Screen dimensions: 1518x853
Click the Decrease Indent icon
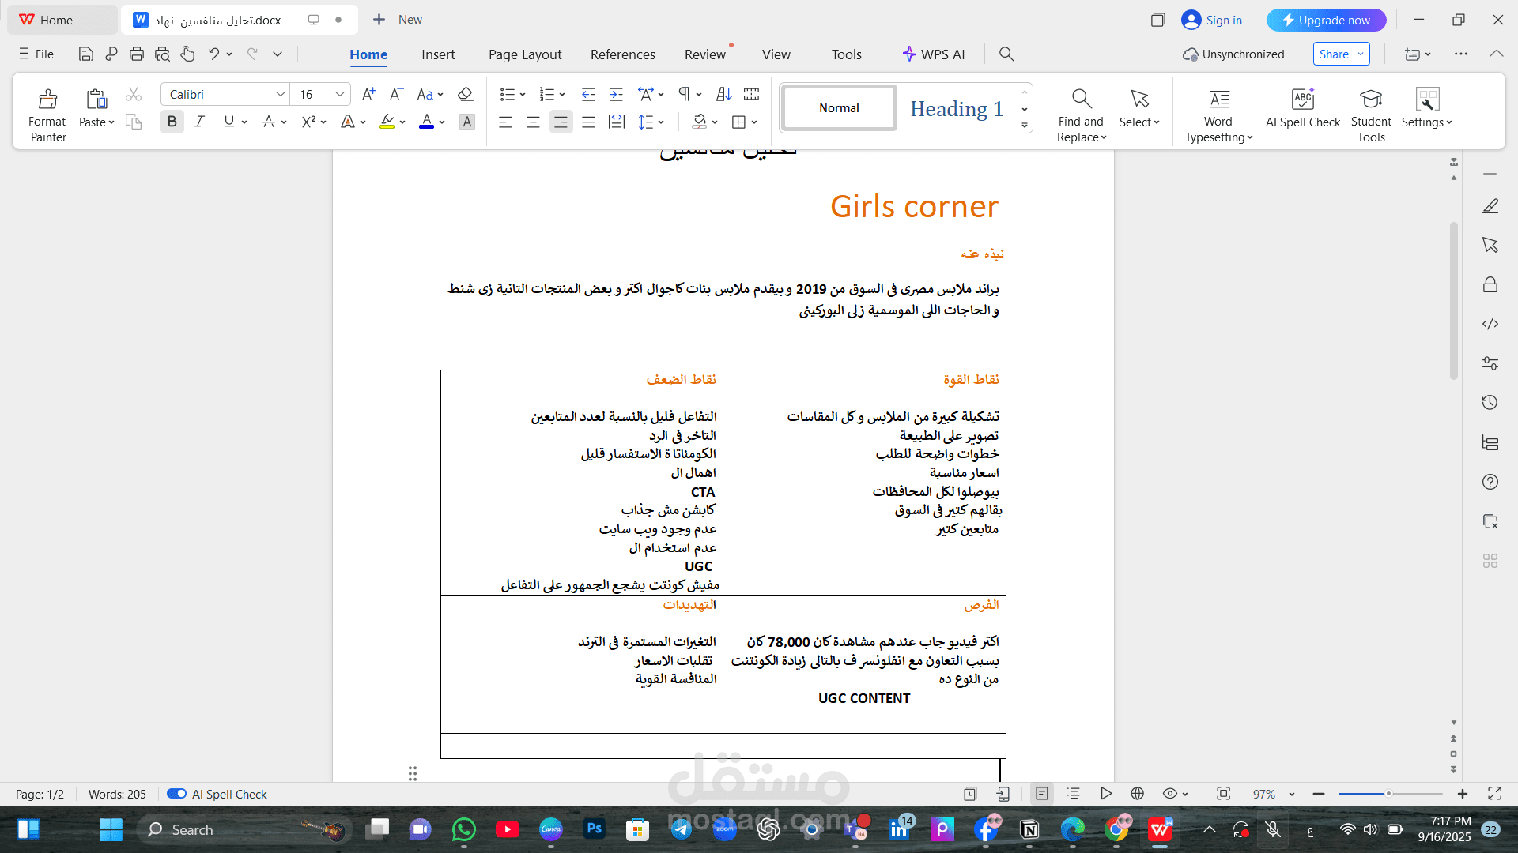coord(588,94)
